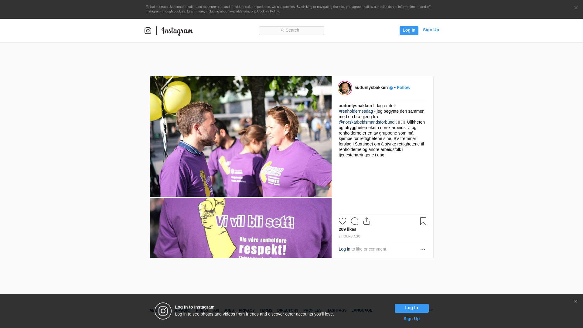Click Log in to like or comment
The image size is (583, 328).
(344, 249)
